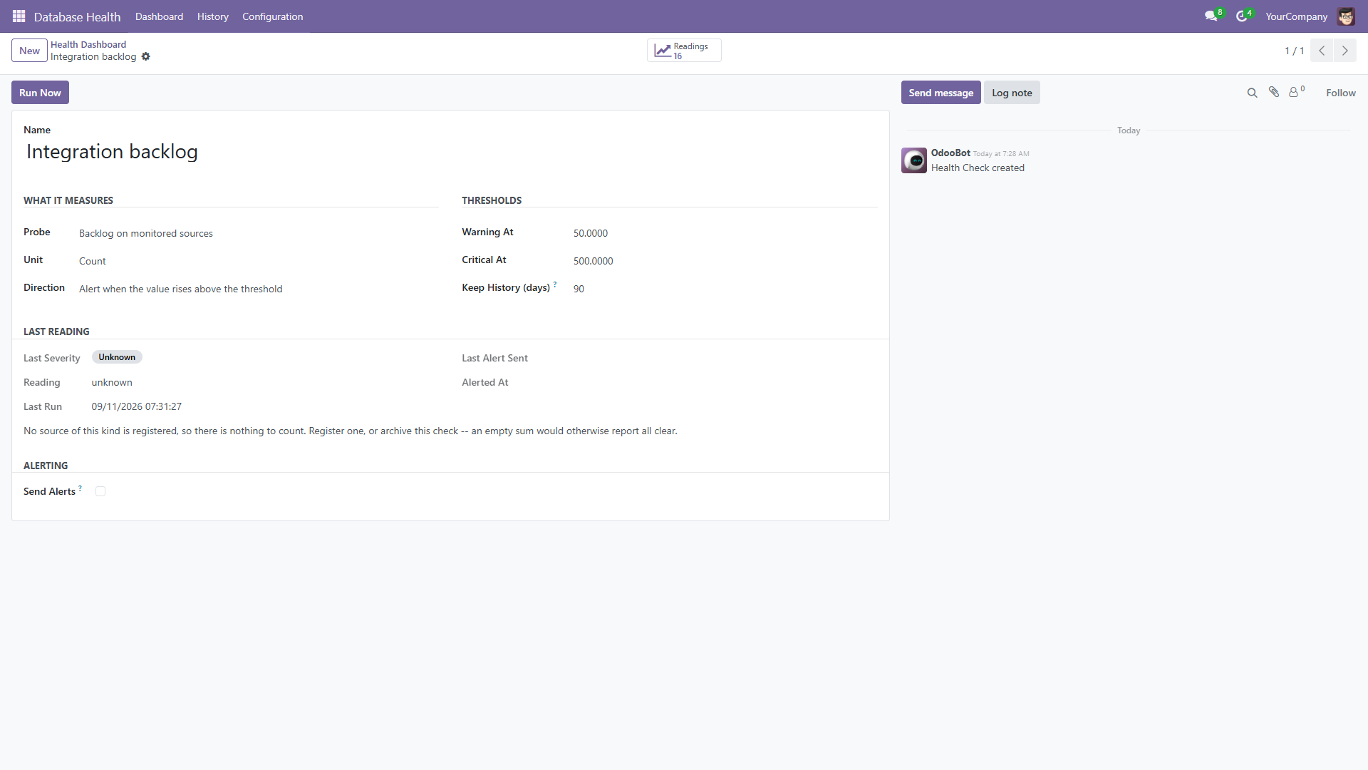The width and height of the screenshot is (1368, 770).
Task: Click Health Check created message
Action: click(x=978, y=168)
